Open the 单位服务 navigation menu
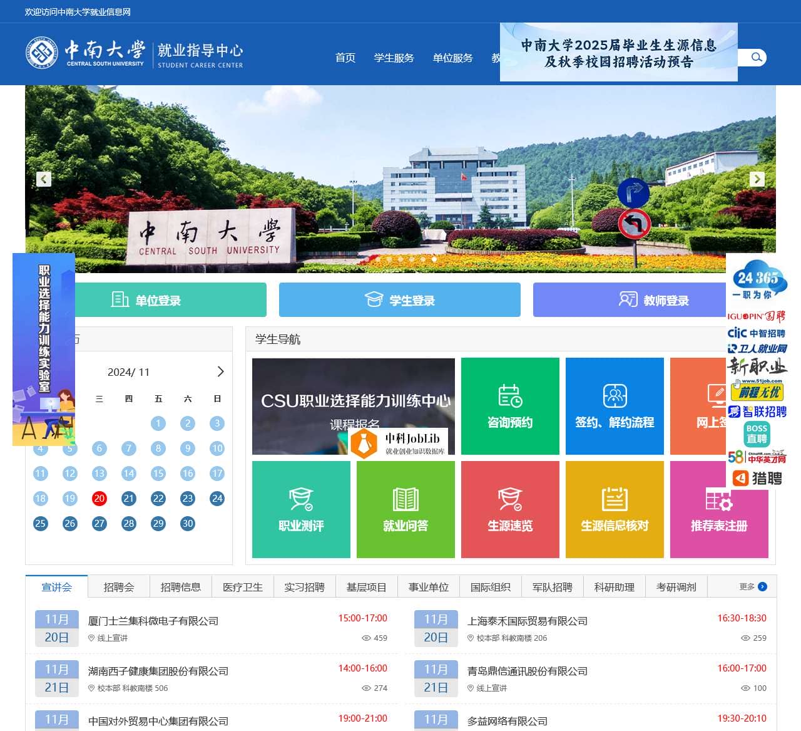Viewport: 801px width, 731px height. 452,58
